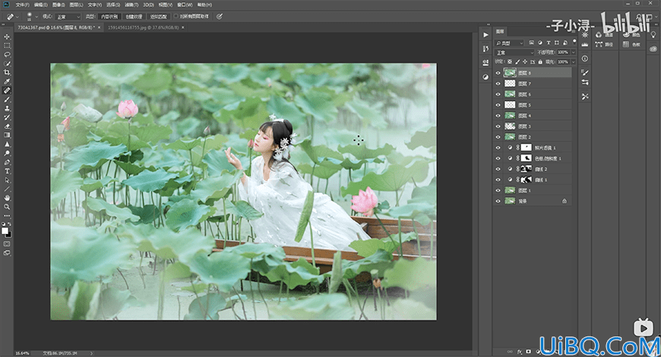Open the 文件(F) menu

click(x=22, y=5)
